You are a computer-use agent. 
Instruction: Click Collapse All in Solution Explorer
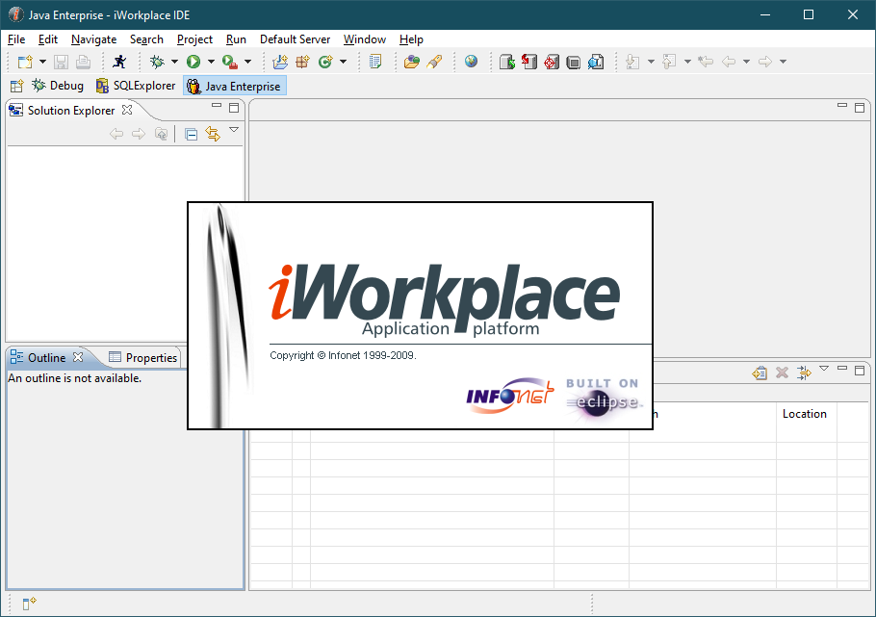[191, 134]
